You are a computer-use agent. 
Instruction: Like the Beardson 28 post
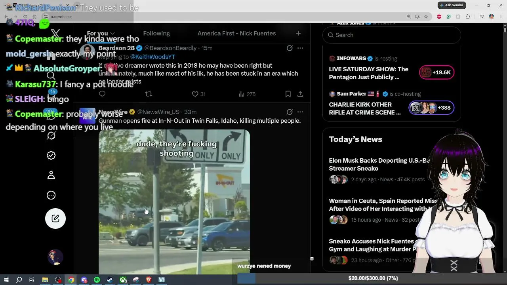pyautogui.click(x=198, y=94)
